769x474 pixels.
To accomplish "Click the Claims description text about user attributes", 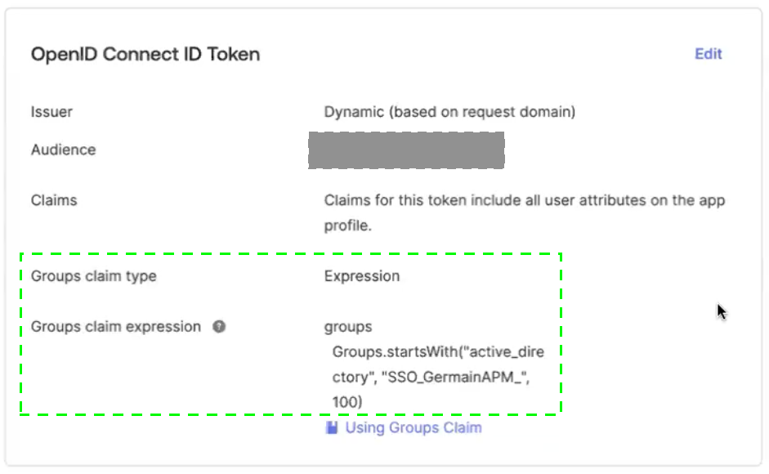I will [524, 200].
